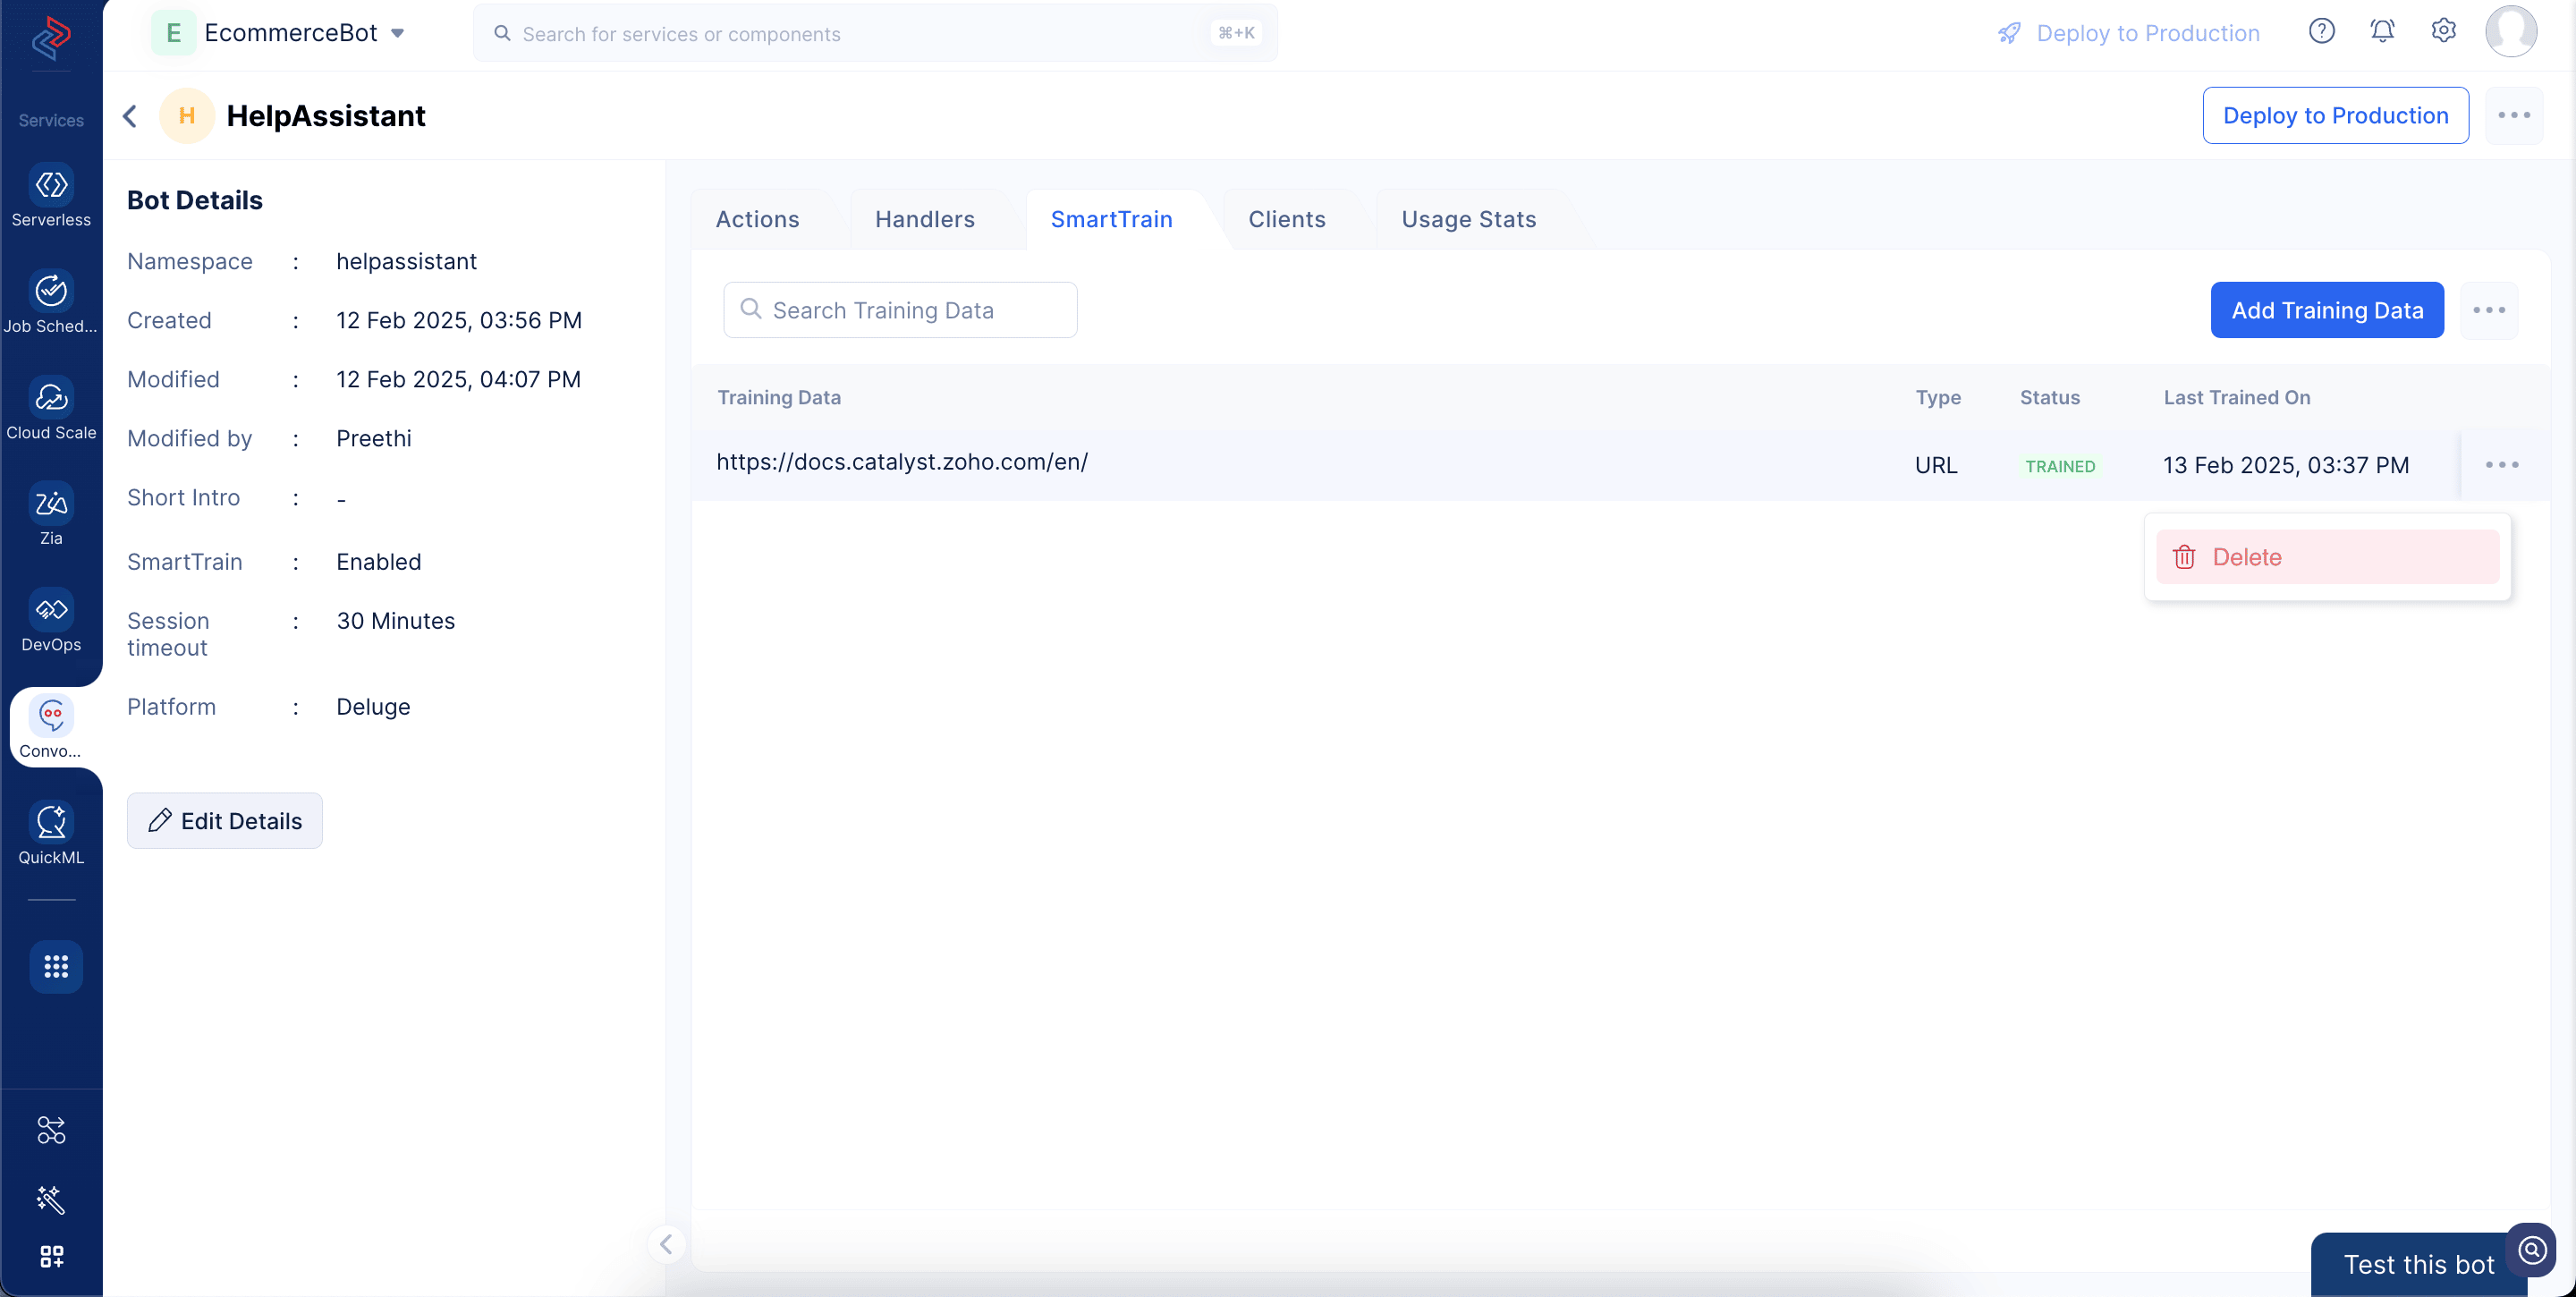Click the Type column header
Viewport: 2576px width, 1297px height.
tap(1938, 398)
